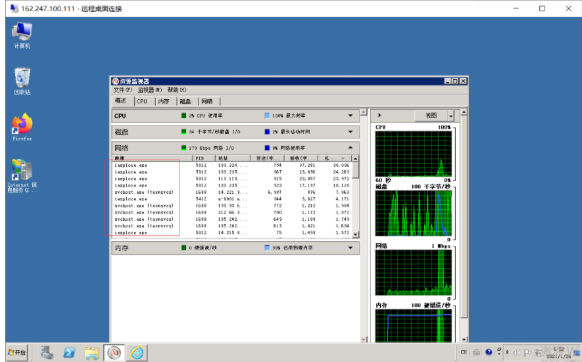Expand the Memory (内存) section
This screenshot has width=582, height=362.
tap(351, 248)
